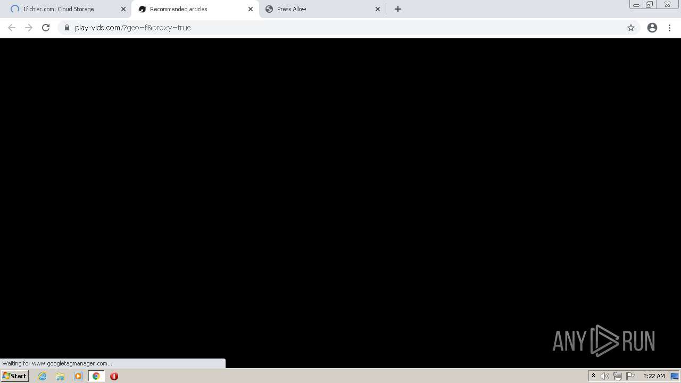Close the 1fichier.com tab
Viewport: 681px width, 383px height.
[x=123, y=9]
